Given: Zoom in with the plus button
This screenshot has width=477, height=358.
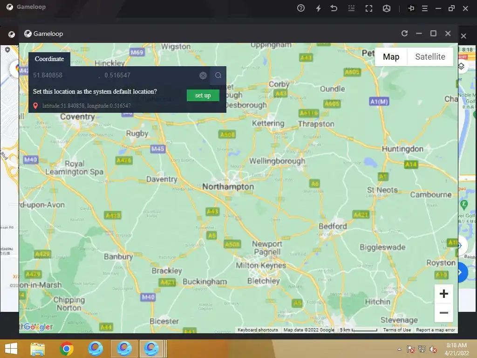Looking at the screenshot, I should [443, 294].
